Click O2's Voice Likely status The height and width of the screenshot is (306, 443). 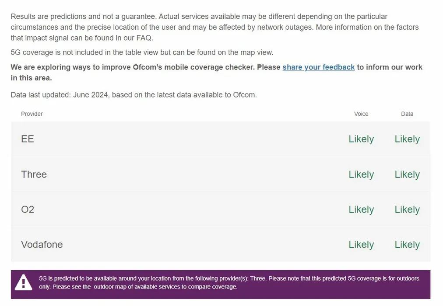tap(361, 209)
